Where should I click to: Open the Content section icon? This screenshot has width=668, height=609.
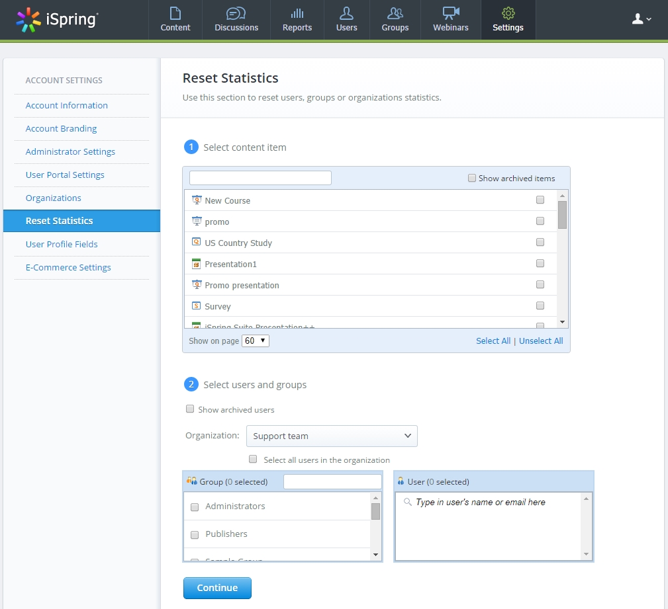175,13
